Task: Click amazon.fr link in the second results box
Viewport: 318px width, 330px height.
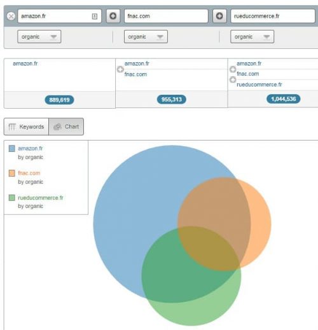Action: point(137,64)
